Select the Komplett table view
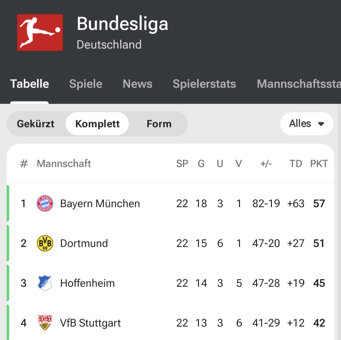The image size is (341, 340). pos(97,124)
